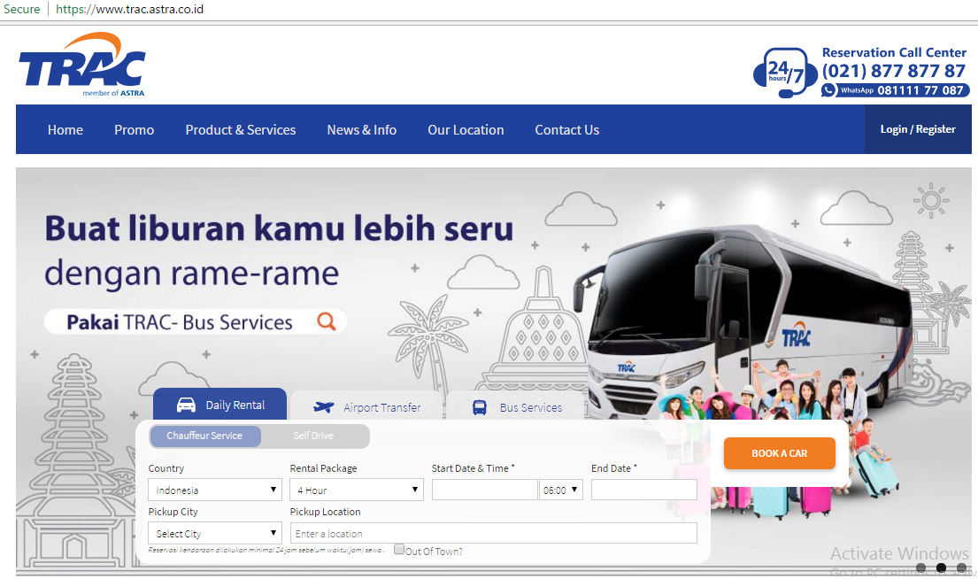Open the Promo menu item

[134, 129]
